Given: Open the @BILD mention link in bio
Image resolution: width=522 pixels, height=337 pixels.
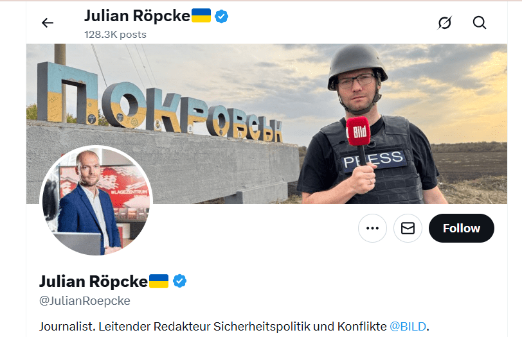Looking at the screenshot, I should [408, 326].
